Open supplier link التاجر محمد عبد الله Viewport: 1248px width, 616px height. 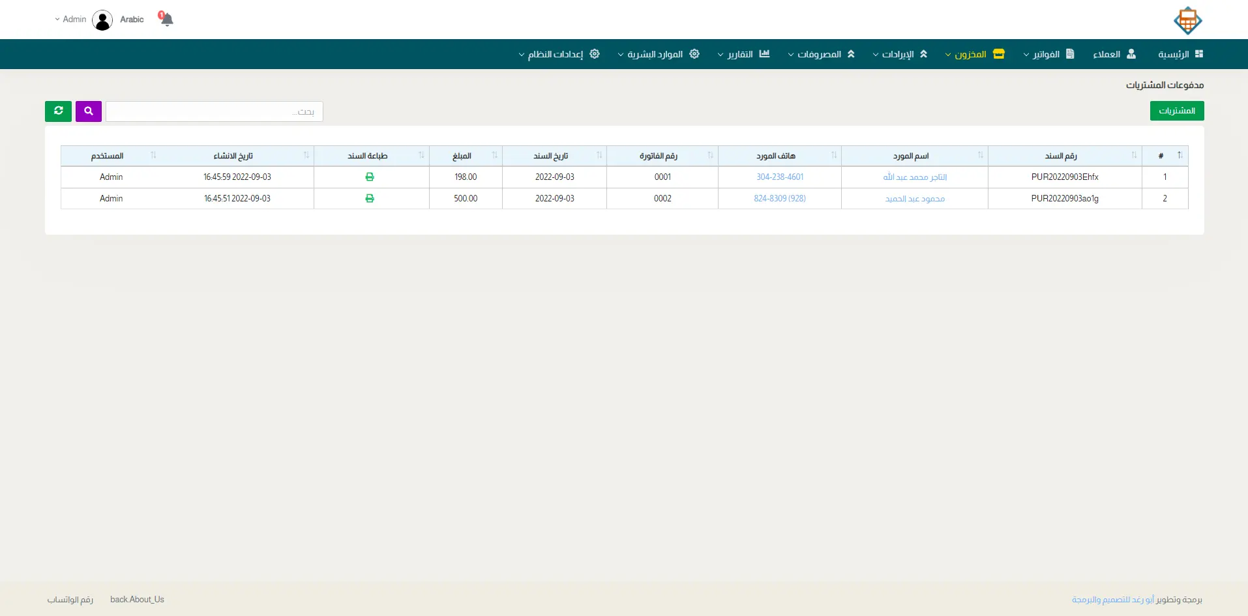[x=915, y=177]
